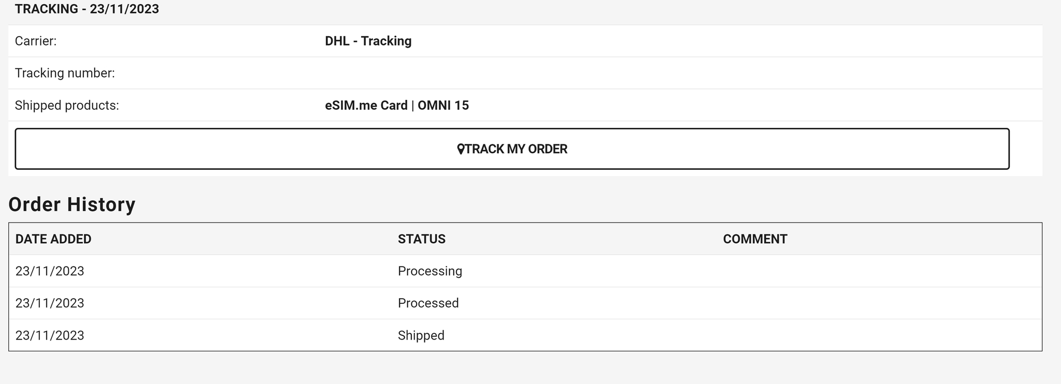The height and width of the screenshot is (384, 1061).
Task: Click the TRACKING - 23/11/2023 heading
Action: [87, 9]
